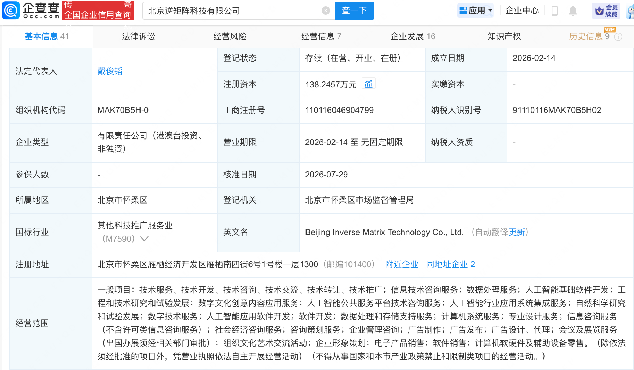Screen dimensions: 634x370
Task: Select the 成立日期 value 2026-02-14
Action: (534, 58)
